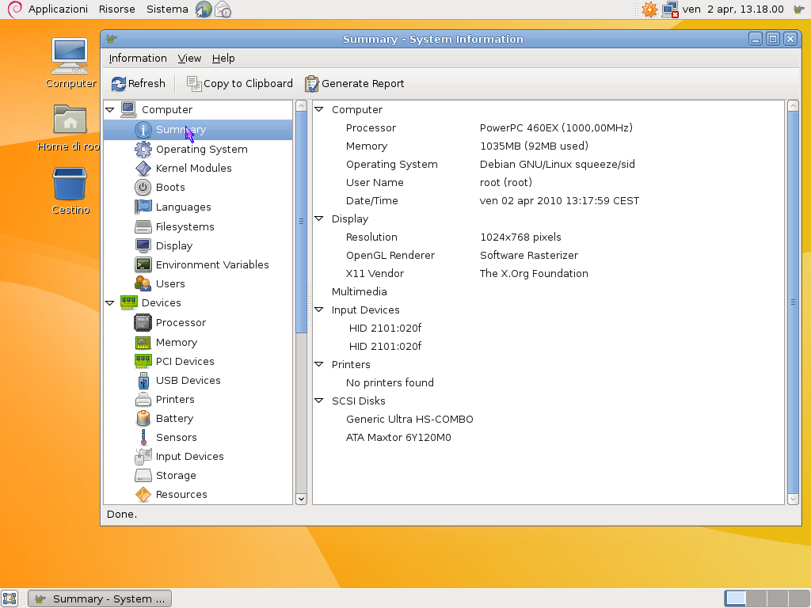Click the Done. status bar text
Viewport: 811px width, 608px height.
pyautogui.click(x=121, y=515)
